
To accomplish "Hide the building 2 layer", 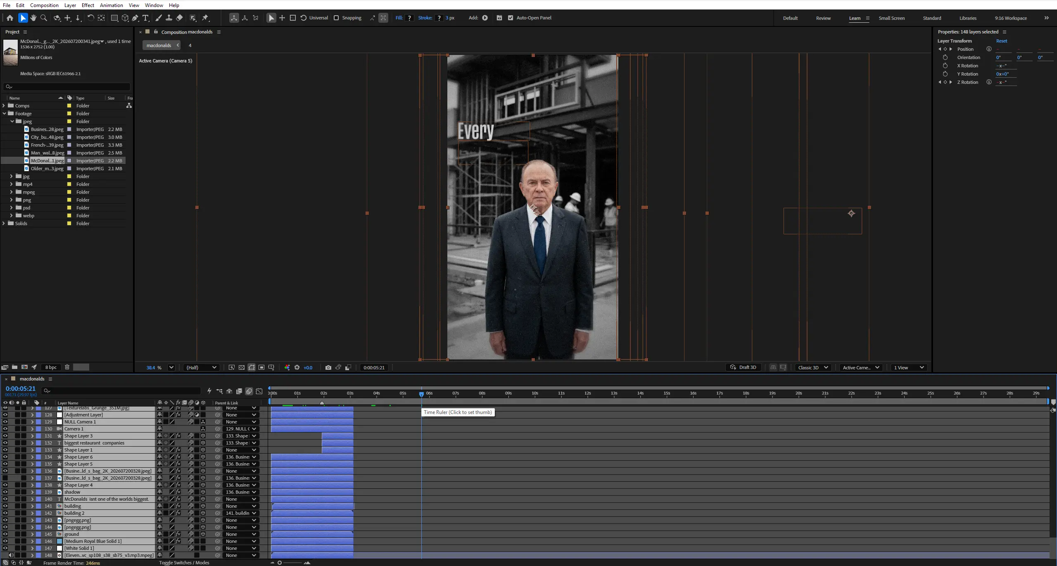I will [5, 513].
